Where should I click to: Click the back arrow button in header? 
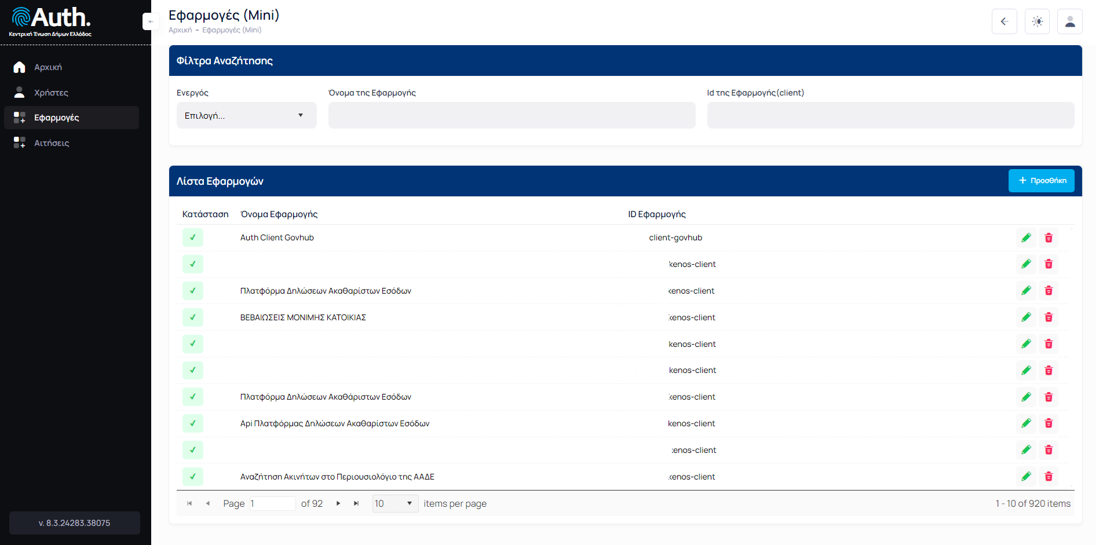click(x=1004, y=21)
